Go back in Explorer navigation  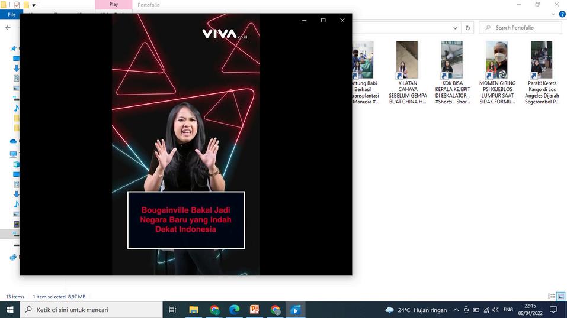coord(8,27)
